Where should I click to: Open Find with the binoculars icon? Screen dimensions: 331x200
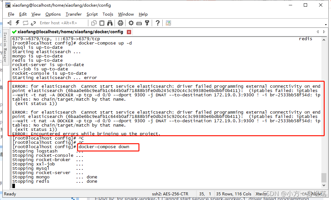[x=110, y=23]
